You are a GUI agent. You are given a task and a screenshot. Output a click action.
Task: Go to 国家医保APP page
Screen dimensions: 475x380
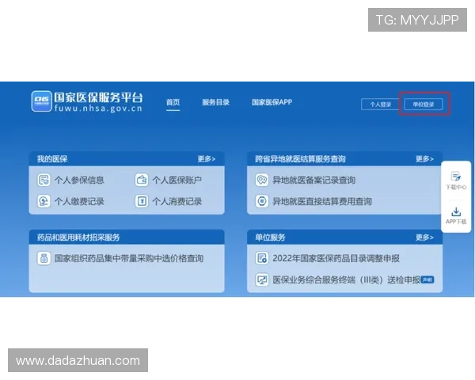point(272,102)
